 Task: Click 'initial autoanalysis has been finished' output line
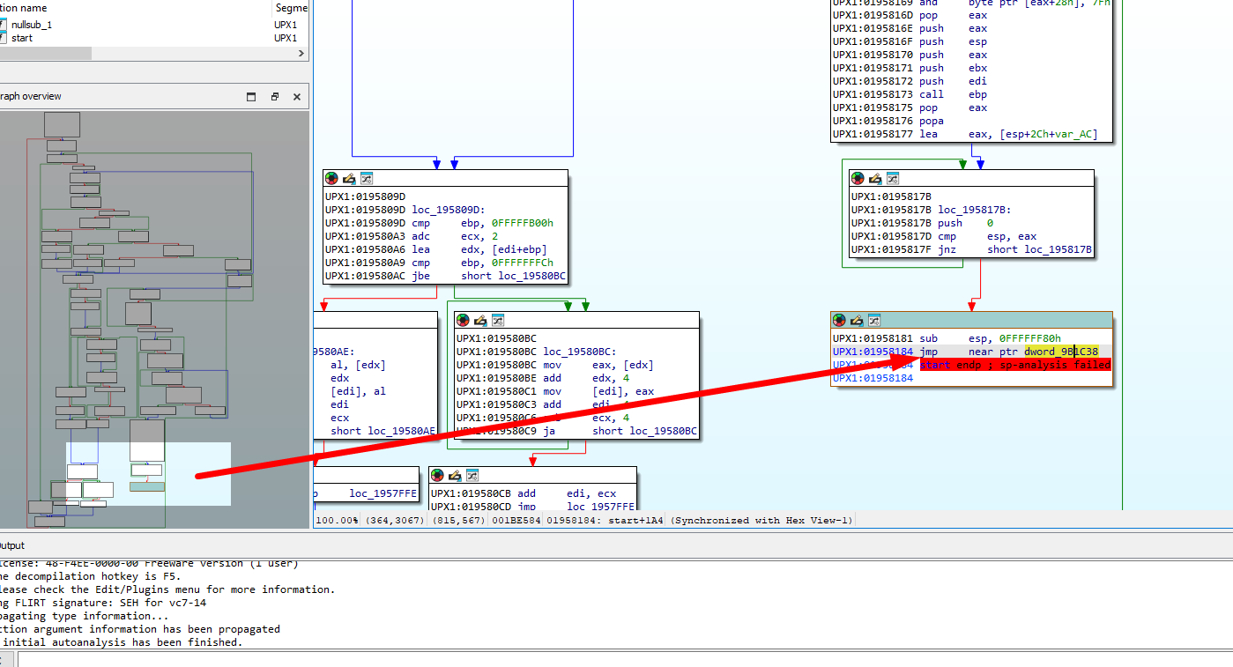pyautogui.click(x=120, y=642)
